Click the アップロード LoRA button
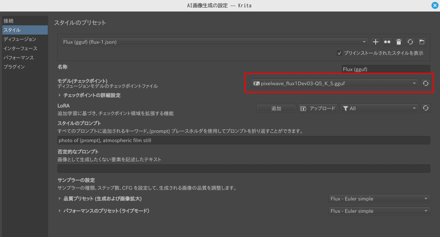Viewport: 440px width, 237px height. pos(318,108)
